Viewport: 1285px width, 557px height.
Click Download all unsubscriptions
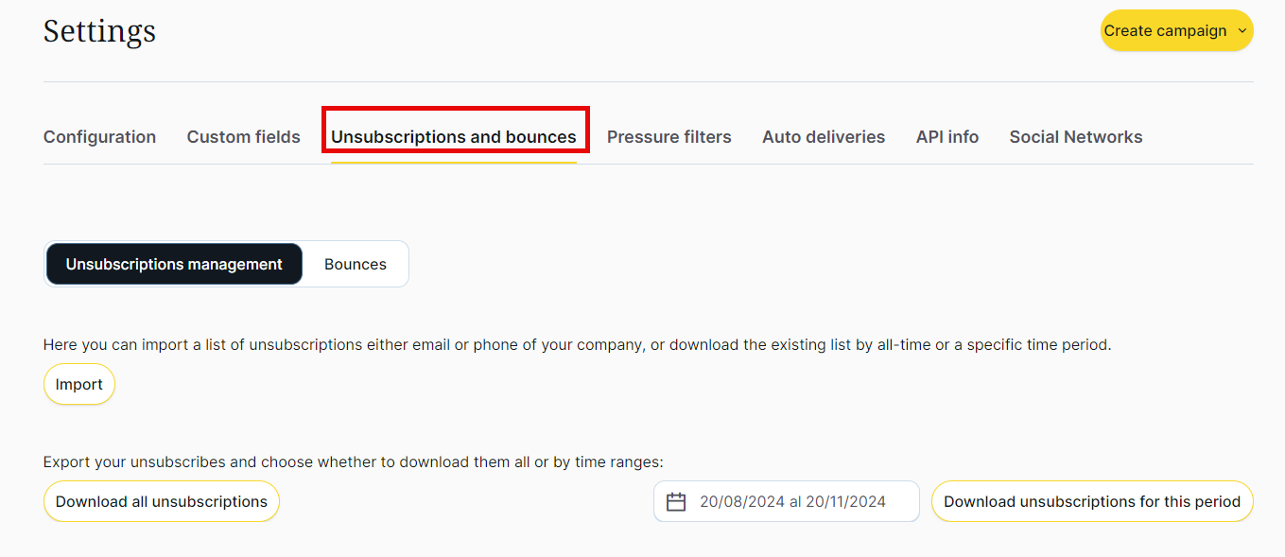(x=161, y=501)
